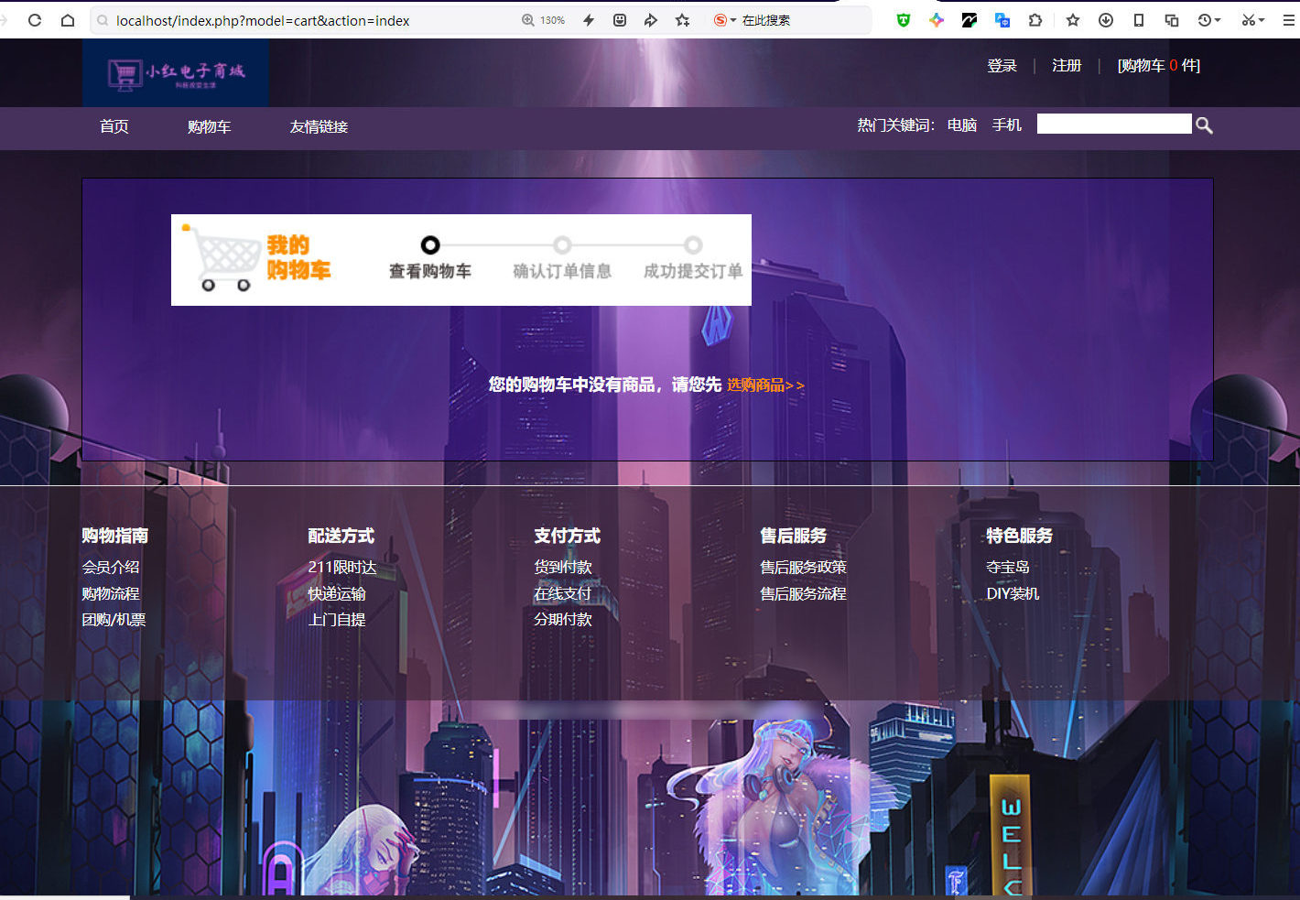Open 货到付款 footer link
The height and width of the screenshot is (900, 1300).
(563, 568)
